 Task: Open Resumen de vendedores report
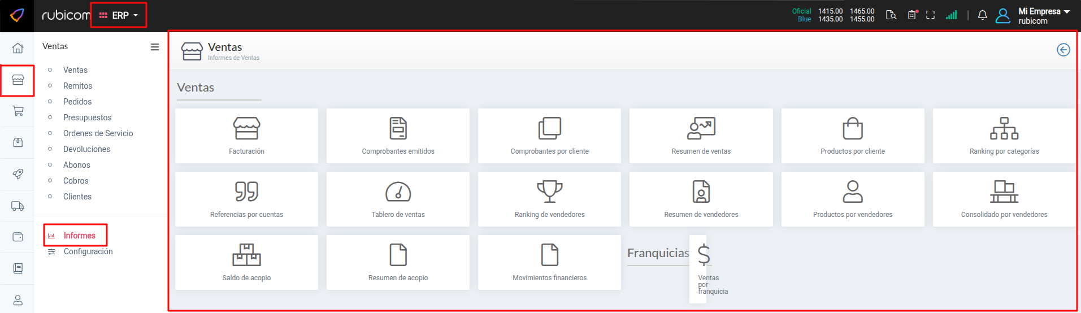pos(701,199)
